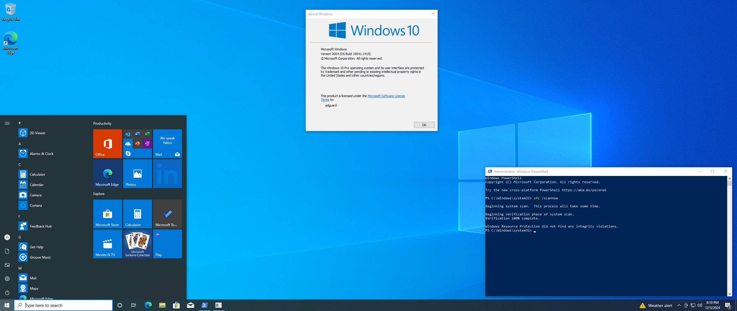The image size is (737, 311).
Task: Open File Explorer from the taskbar
Action: coord(162,305)
